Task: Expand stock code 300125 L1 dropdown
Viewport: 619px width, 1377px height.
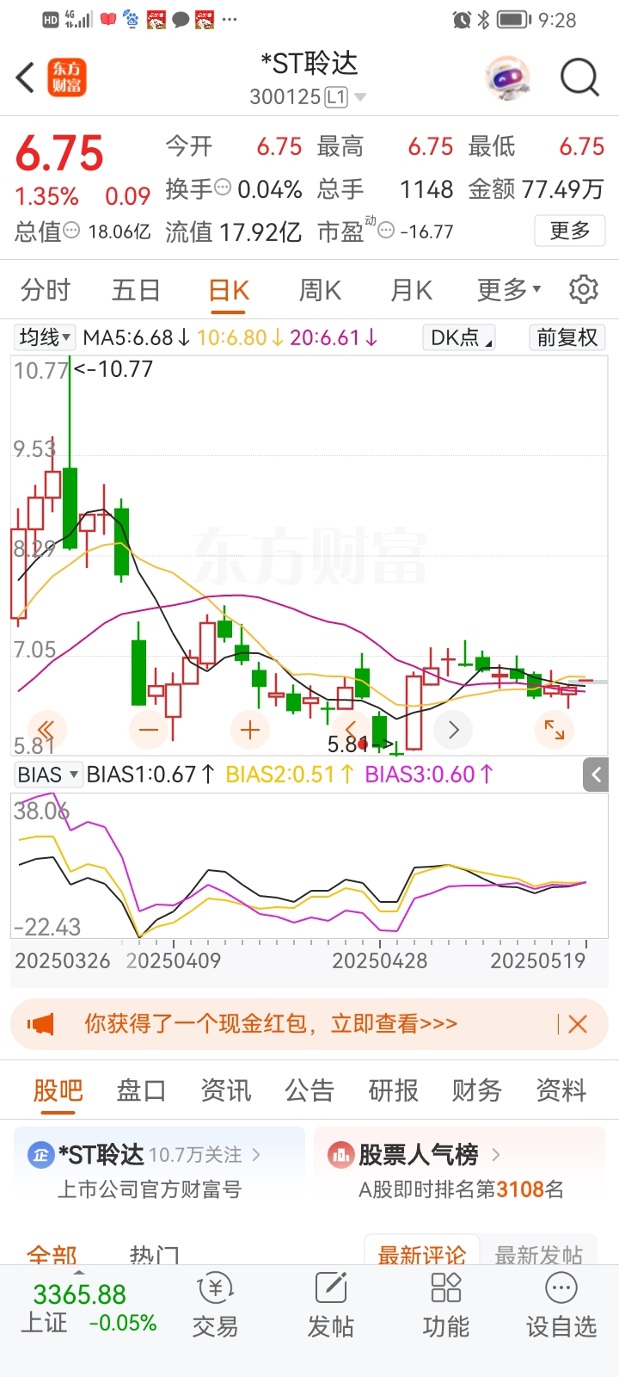Action: click(308, 96)
